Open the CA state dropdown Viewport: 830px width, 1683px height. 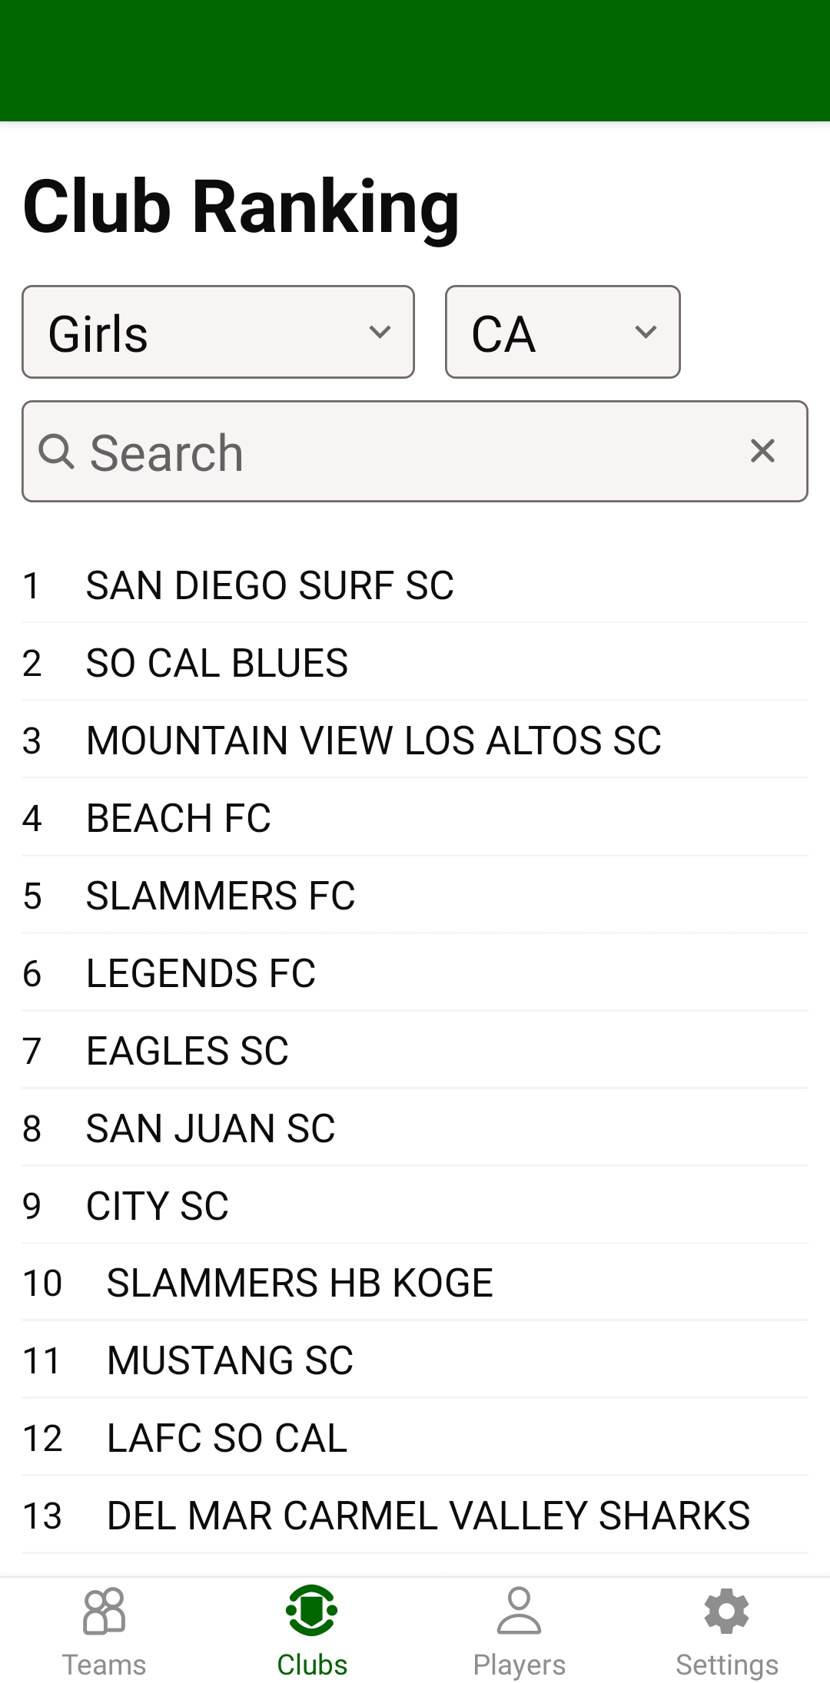tap(563, 333)
